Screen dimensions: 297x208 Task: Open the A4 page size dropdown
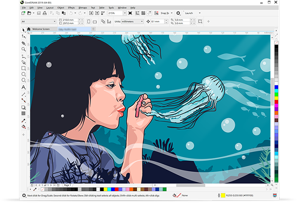point(55,21)
